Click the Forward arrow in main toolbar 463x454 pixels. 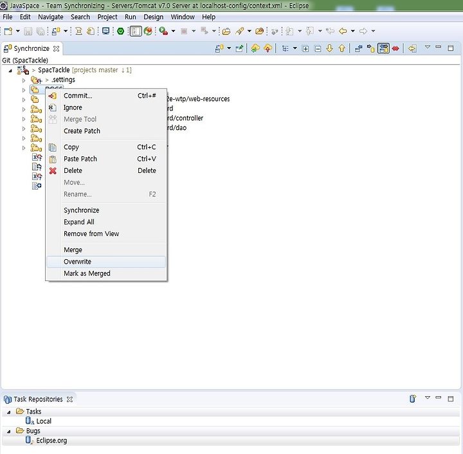click(363, 31)
